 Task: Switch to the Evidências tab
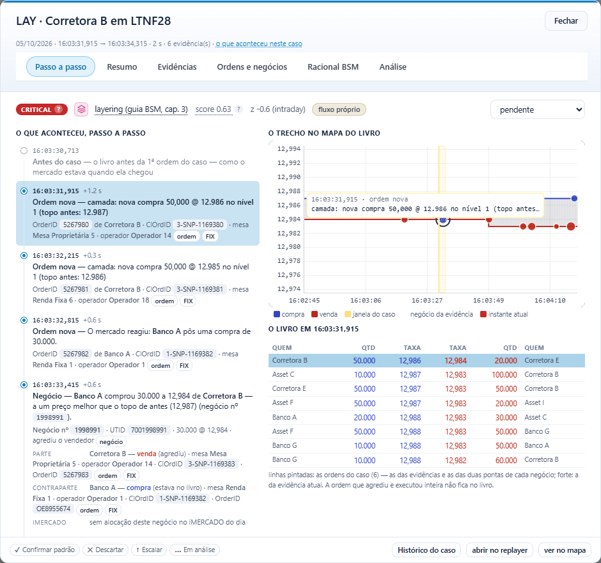pyautogui.click(x=177, y=67)
